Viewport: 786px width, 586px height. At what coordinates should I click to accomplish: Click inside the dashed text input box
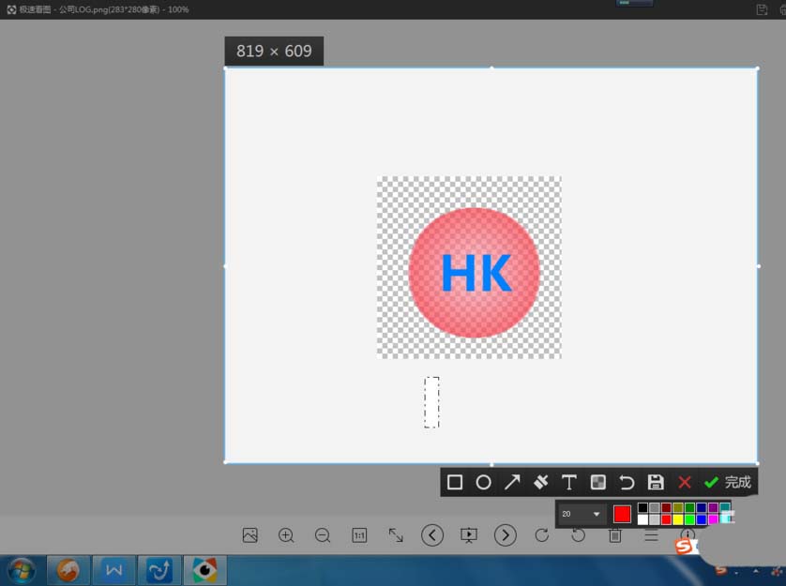[x=431, y=402]
